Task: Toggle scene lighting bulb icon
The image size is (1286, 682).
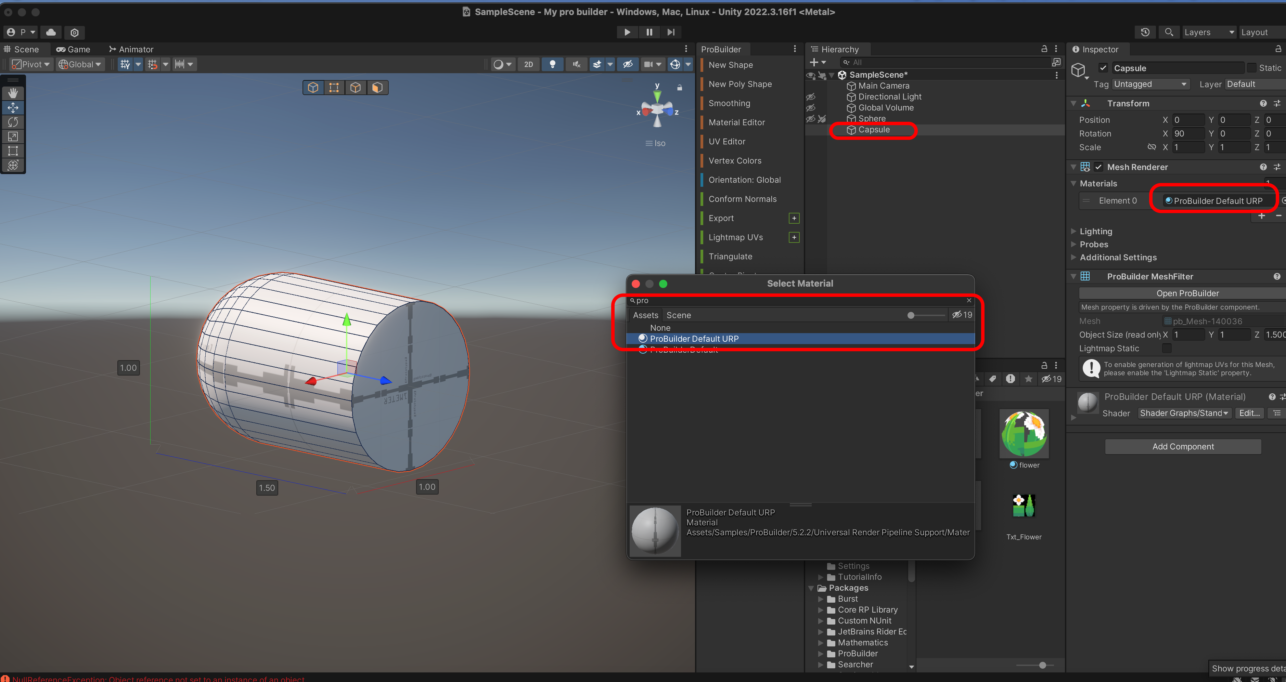Action: 552,64
